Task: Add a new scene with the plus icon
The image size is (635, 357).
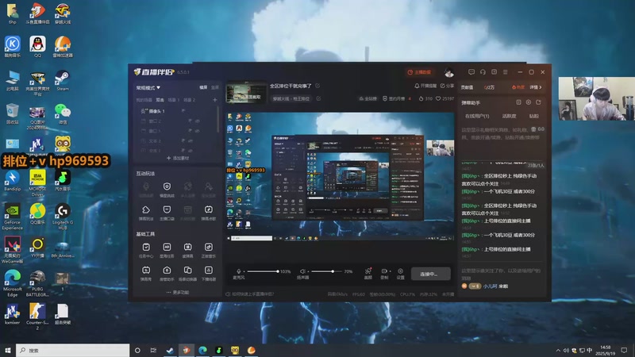Action: (x=214, y=100)
